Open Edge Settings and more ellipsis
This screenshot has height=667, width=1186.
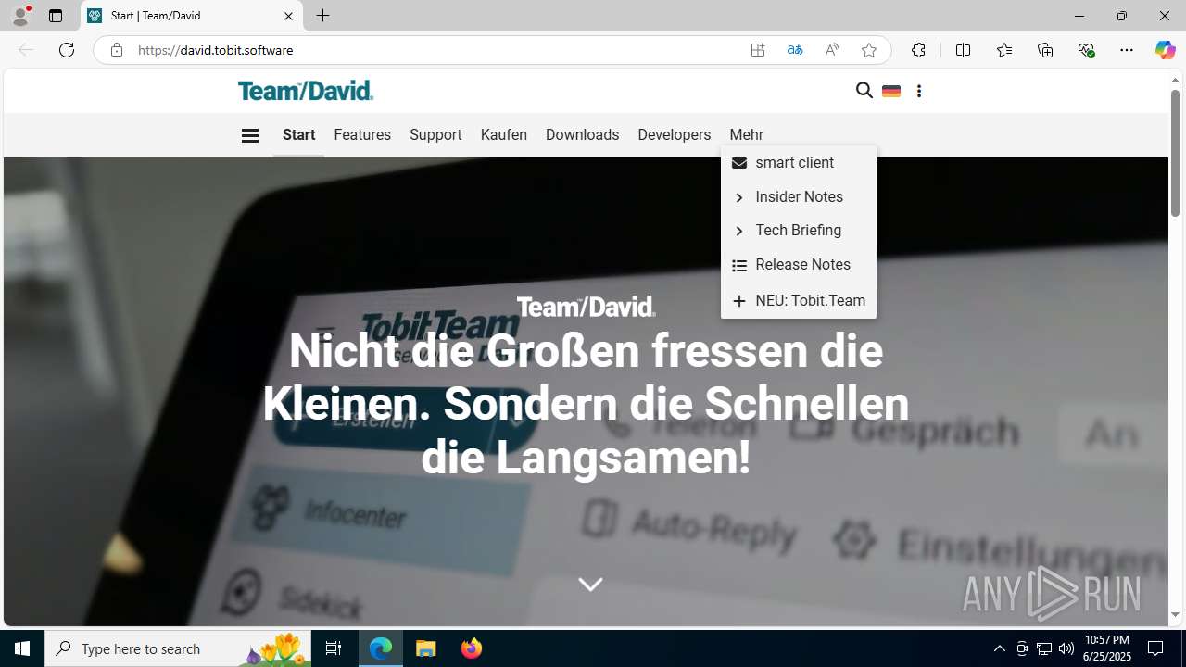pos(1127,50)
